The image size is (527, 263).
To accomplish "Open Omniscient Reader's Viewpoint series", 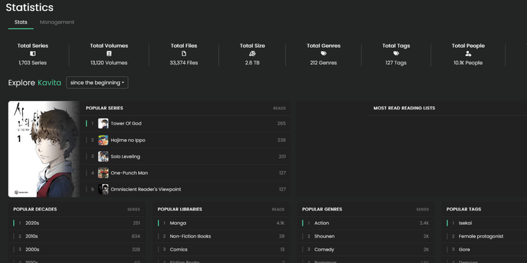I will 146,190.
